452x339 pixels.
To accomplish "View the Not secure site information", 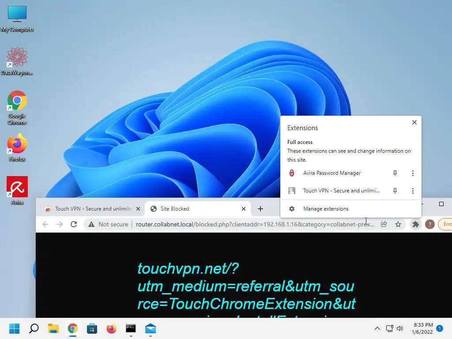I will (108, 224).
